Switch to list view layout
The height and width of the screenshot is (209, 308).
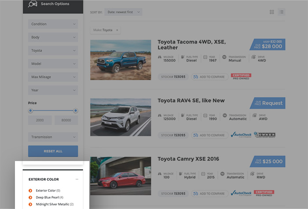coord(281,12)
